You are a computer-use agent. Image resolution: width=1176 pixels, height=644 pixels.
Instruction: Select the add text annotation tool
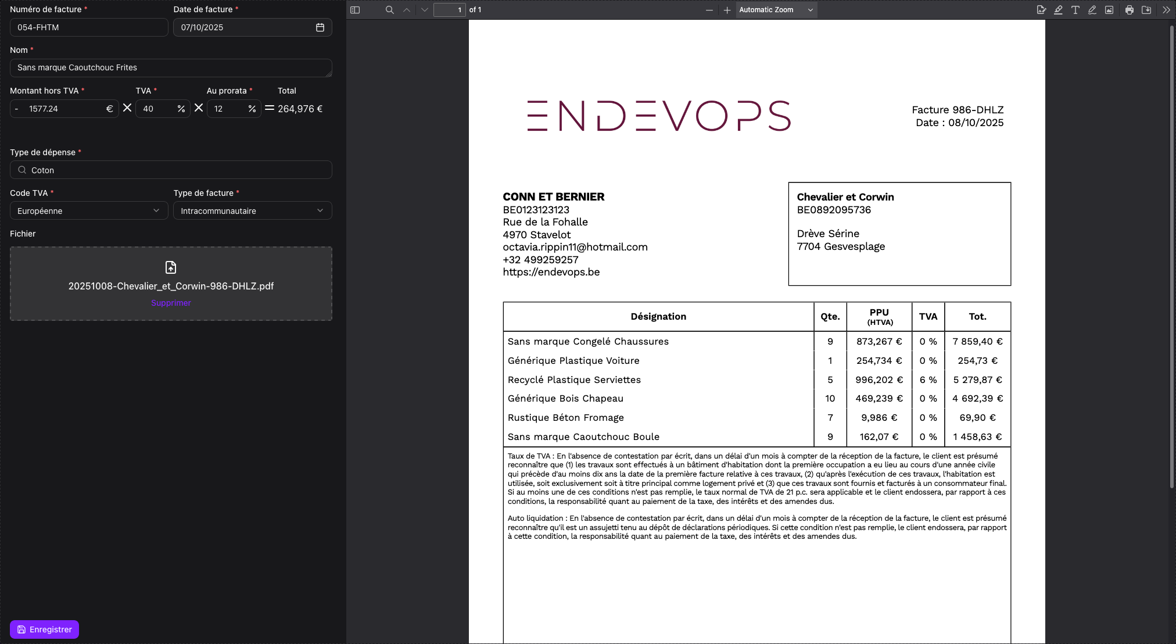[x=1075, y=10]
